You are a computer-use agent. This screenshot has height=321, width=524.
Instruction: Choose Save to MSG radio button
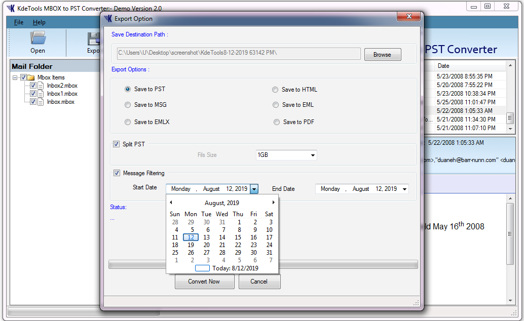(128, 105)
